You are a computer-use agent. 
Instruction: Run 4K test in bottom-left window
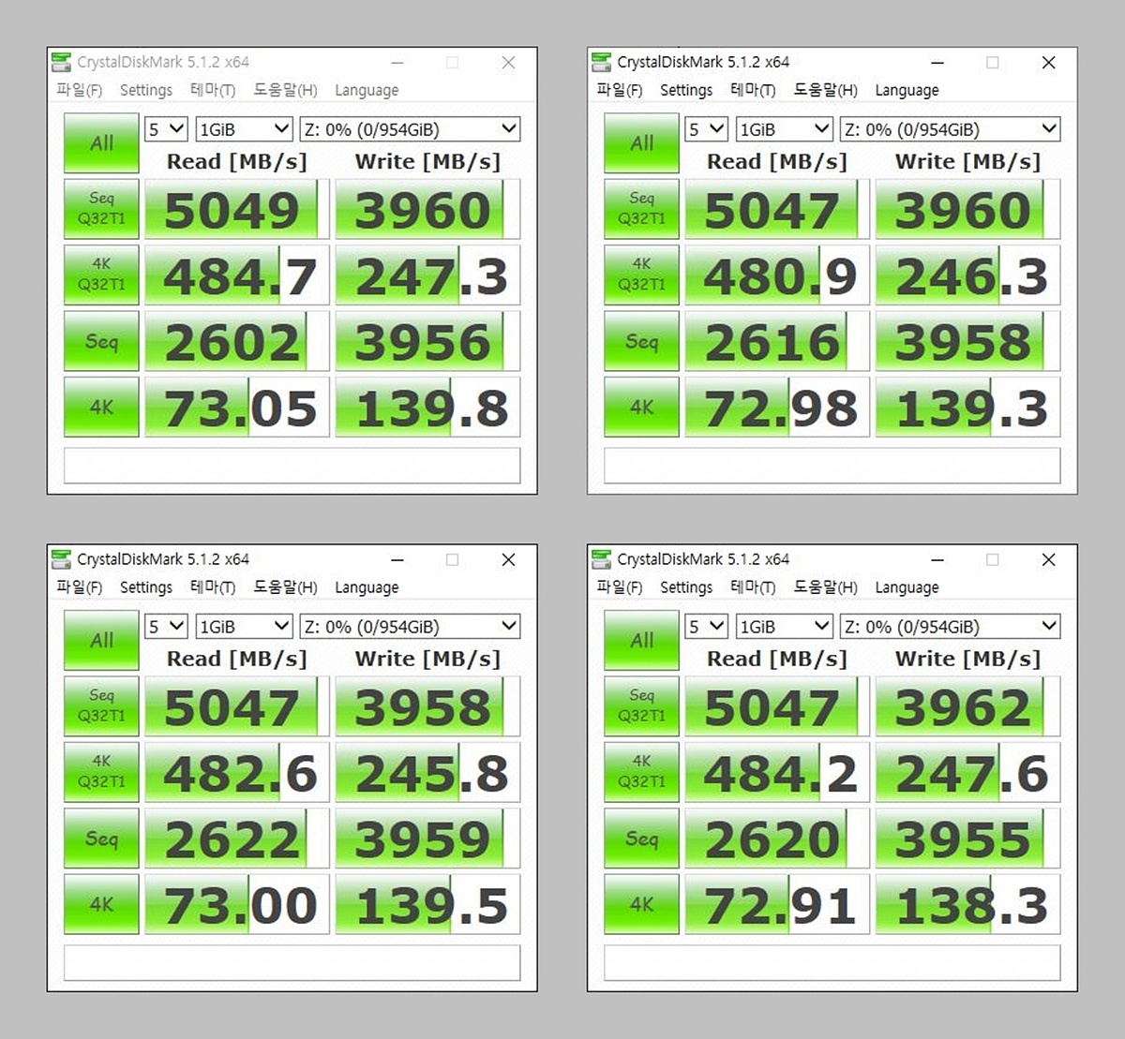[101, 903]
